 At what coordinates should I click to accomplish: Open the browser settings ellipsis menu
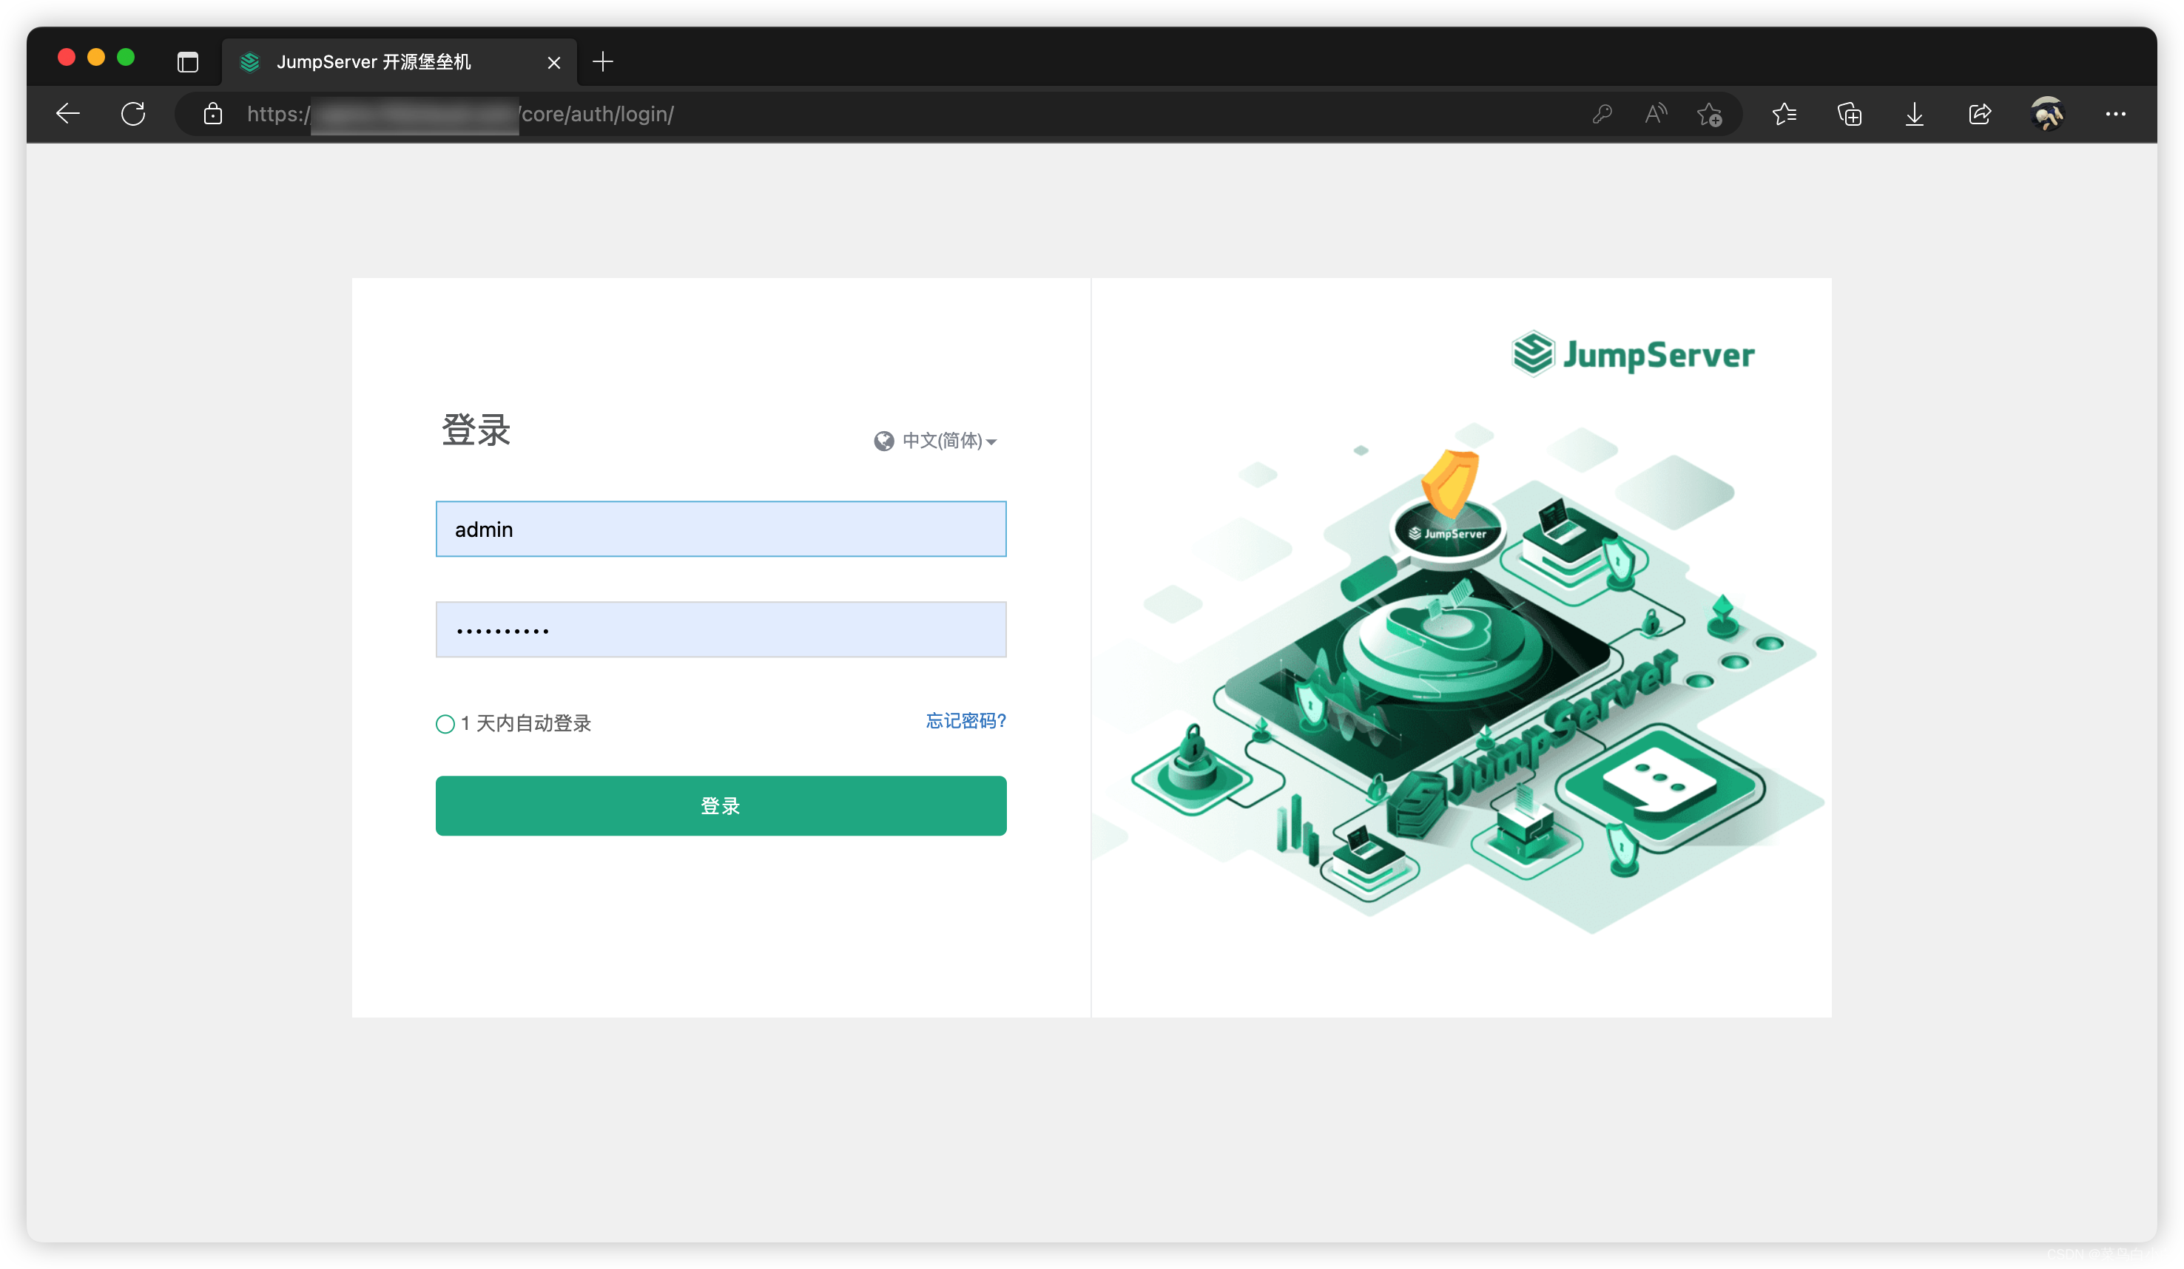point(2115,113)
